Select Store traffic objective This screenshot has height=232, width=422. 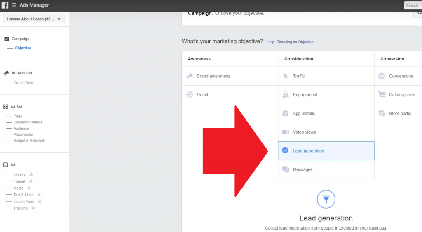(400, 114)
